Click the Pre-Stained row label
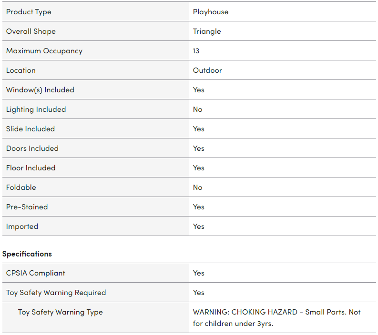 (x=27, y=207)
